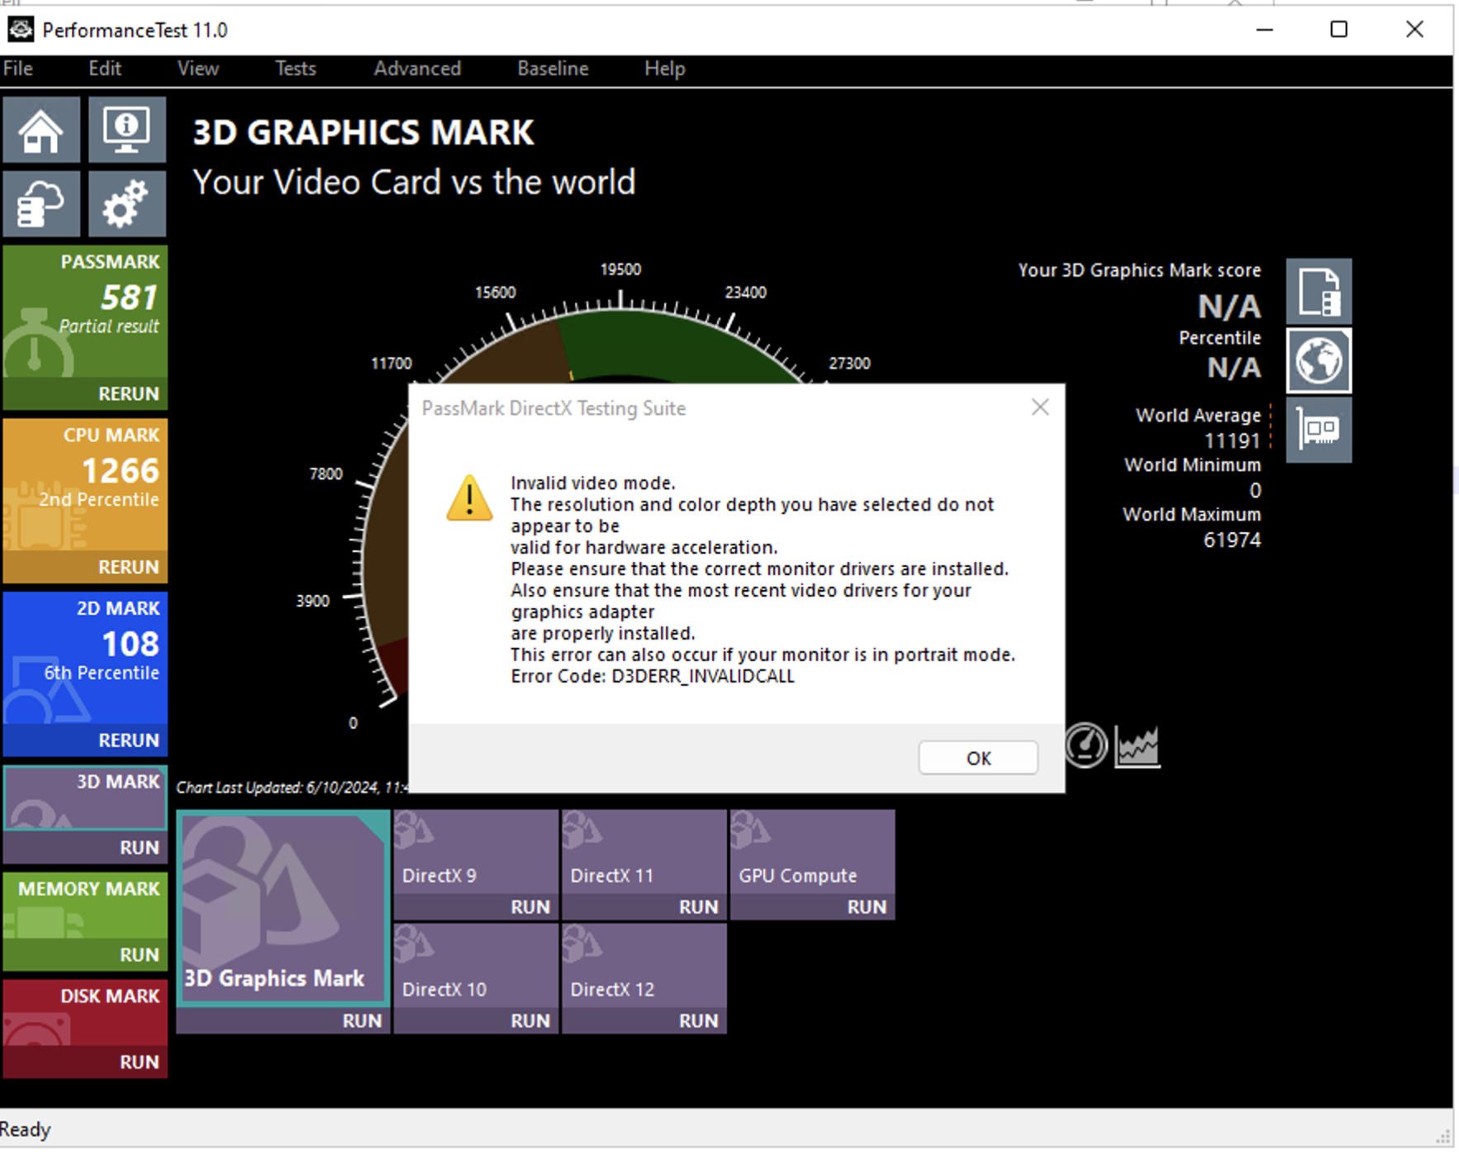Select the 2D Mark 108 score tile

coord(86,659)
